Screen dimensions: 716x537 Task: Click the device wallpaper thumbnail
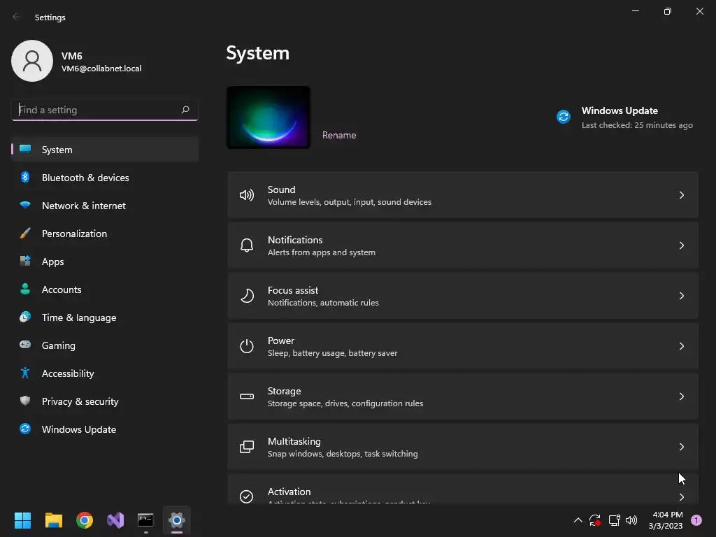(268, 117)
